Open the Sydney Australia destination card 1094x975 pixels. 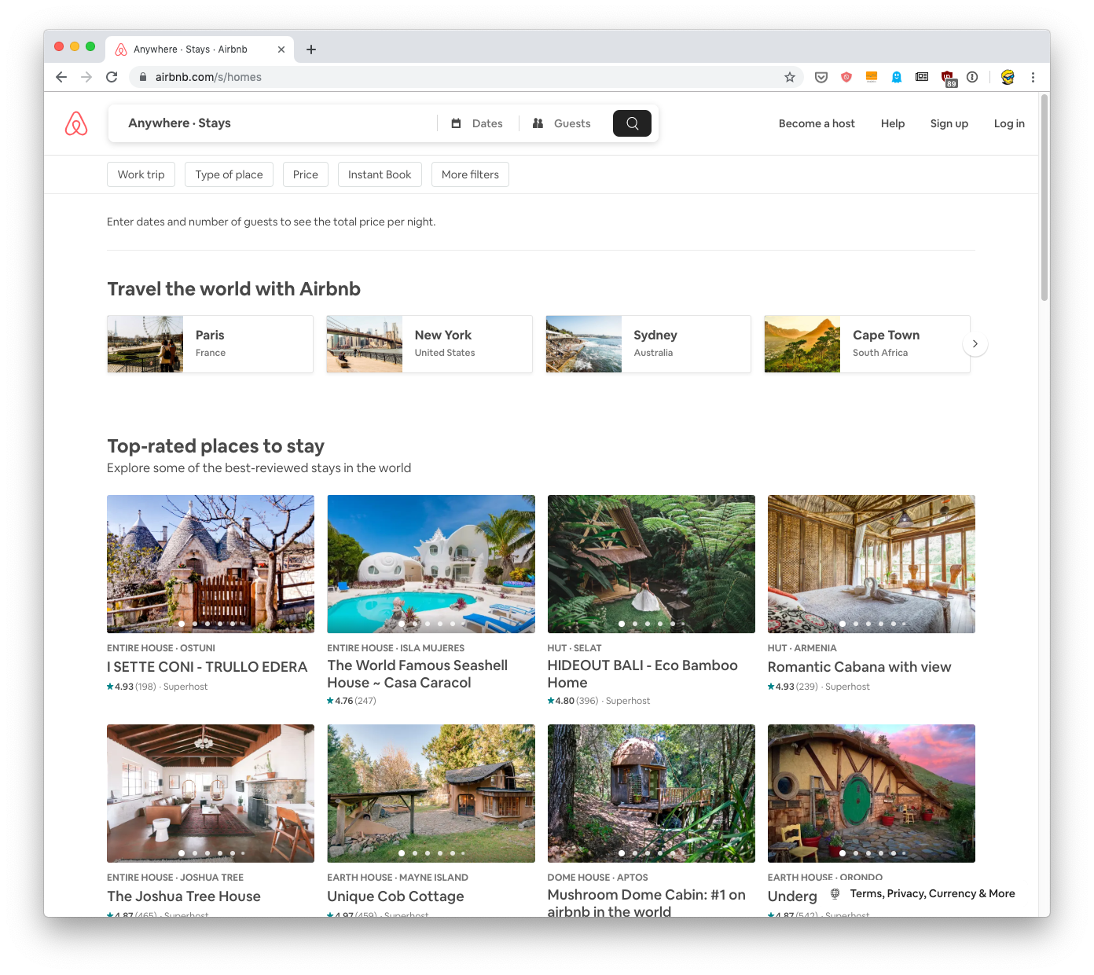[x=648, y=344]
